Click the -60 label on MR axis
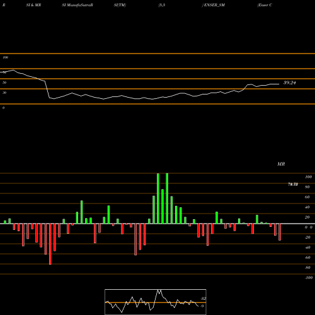The width and height of the screenshot is (315, 315). (307, 258)
